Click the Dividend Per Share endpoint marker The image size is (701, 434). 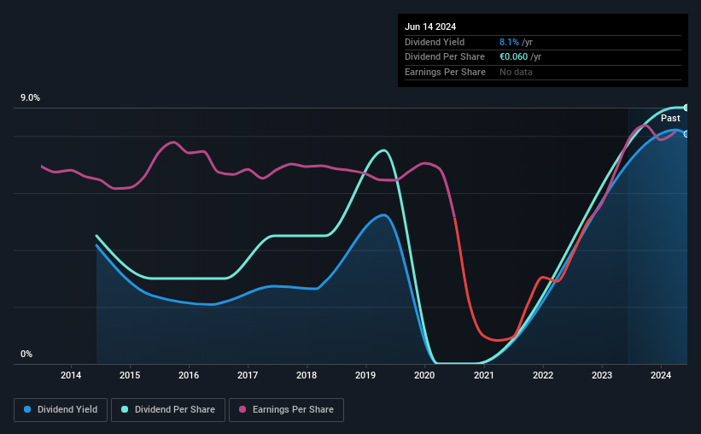pos(686,108)
